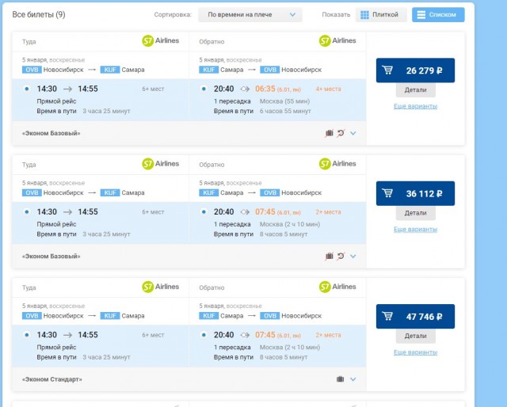507x407 pixels.
Task: Click baggage icon in Эконом Стандарт fare
Action: click(x=340, y=379)
